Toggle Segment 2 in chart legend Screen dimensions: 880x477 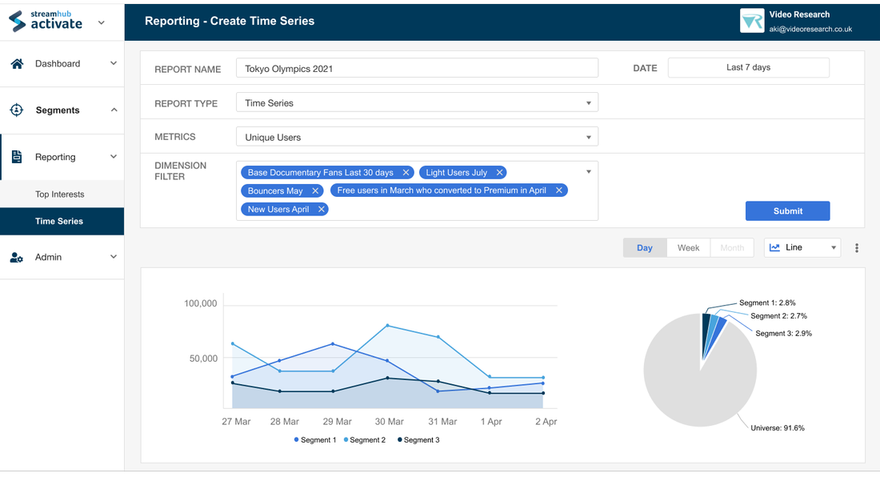(365, 440)
